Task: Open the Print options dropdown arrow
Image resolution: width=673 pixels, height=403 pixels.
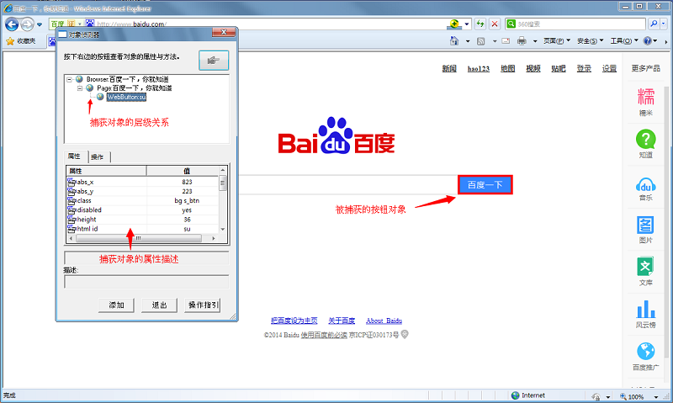Action: coord(535,41)
